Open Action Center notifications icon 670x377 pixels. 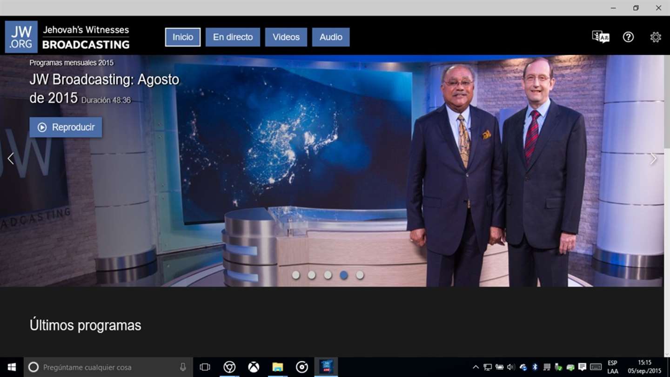pyautogui.click(x=582, y=367)
